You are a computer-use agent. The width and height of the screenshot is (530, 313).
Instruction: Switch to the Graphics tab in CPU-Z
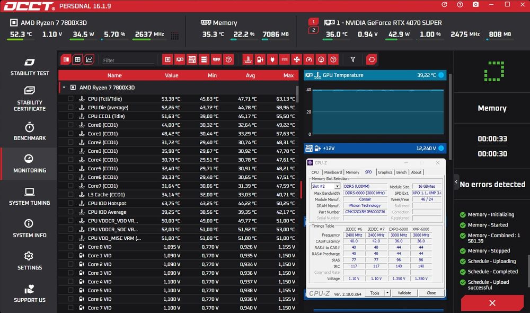385,172
